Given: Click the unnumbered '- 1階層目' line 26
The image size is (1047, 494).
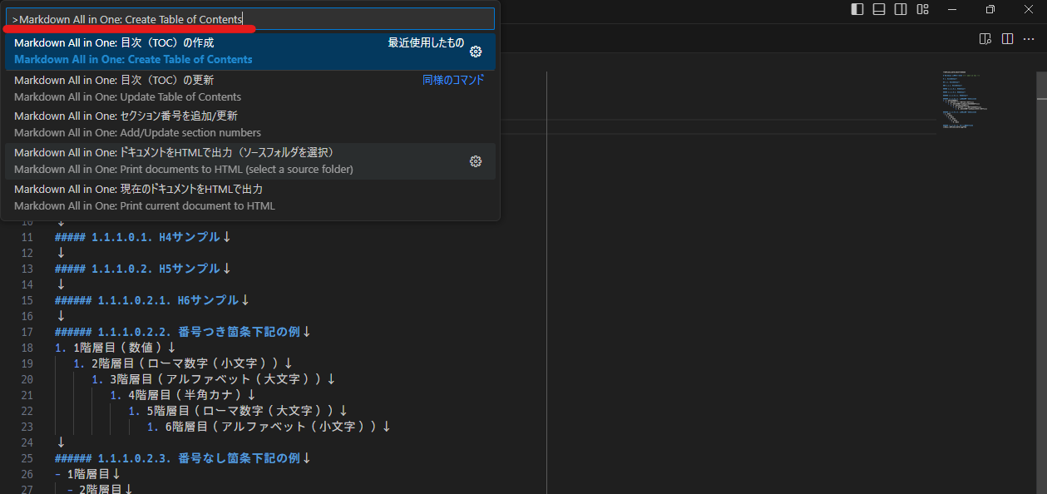Looking at the screenshot, I should pos(88,474).
